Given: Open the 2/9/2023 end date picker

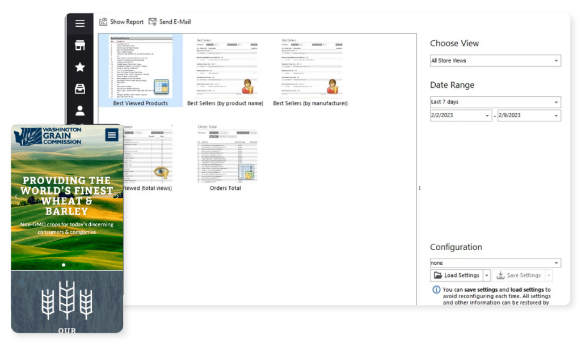Looking at the screenshot, I should pyautogui.click(x=529, y=116).
